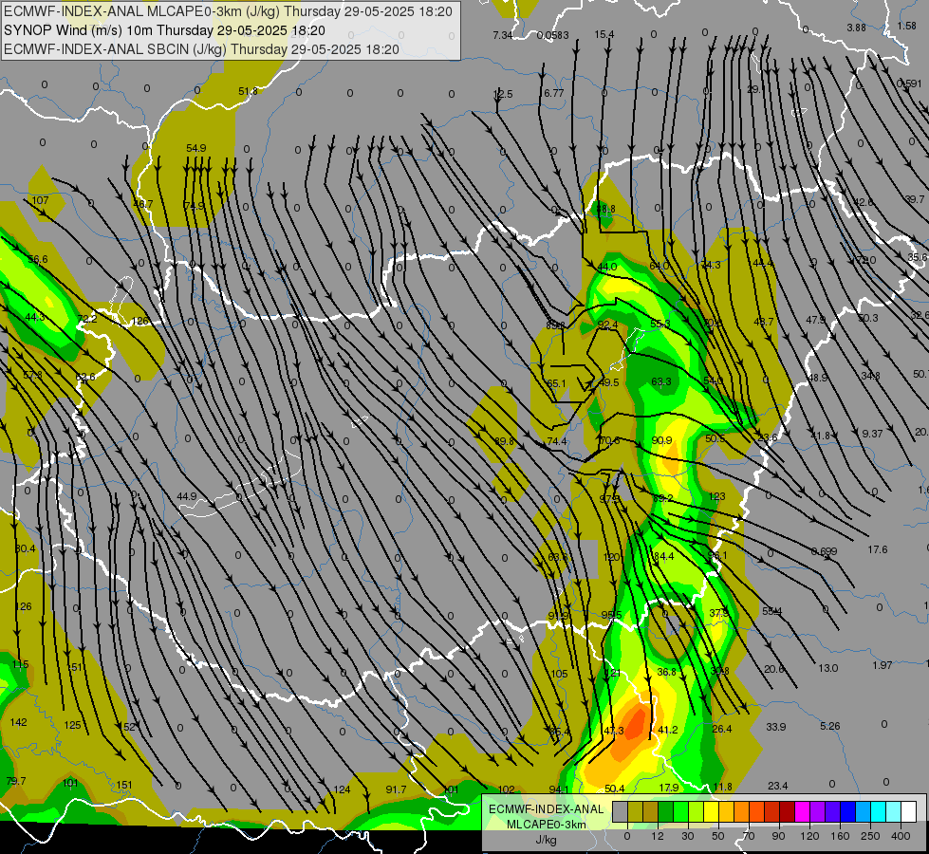Click the map value 90.9
The width and height of the screenshot is (929, 854).
point(661,440)
